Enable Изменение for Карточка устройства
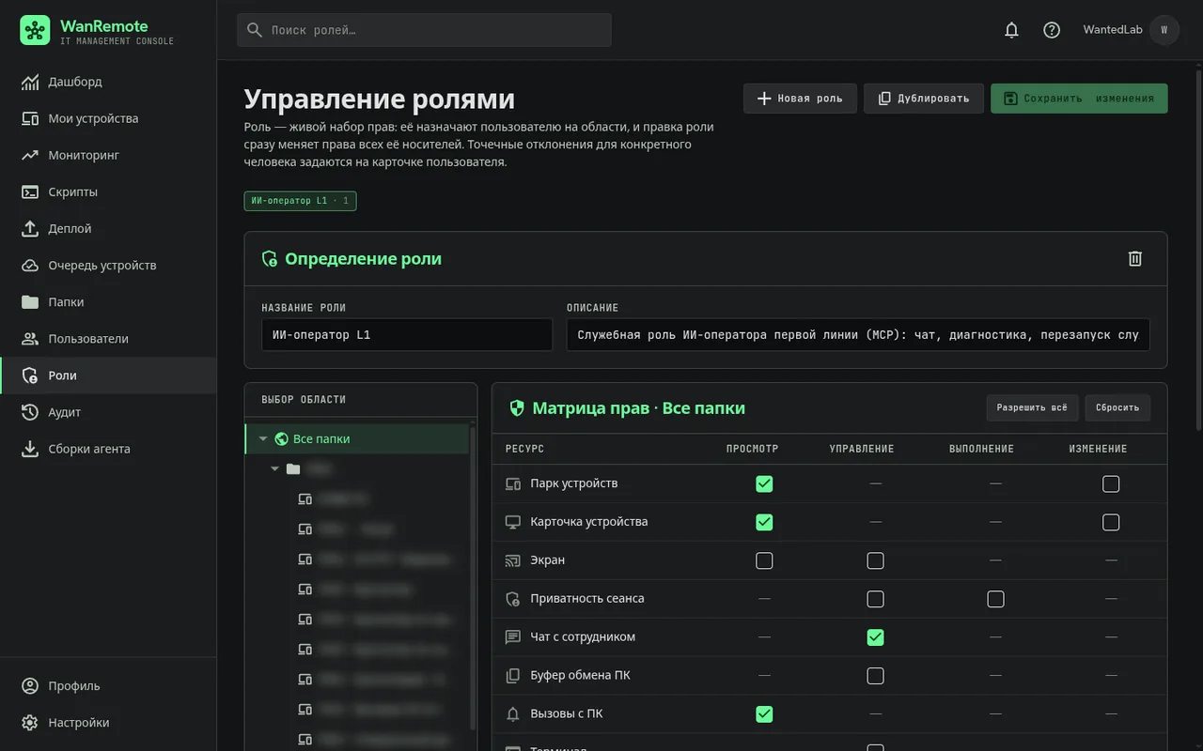Viewport: 1203px width, 751px height. (x=1111, y=522)
